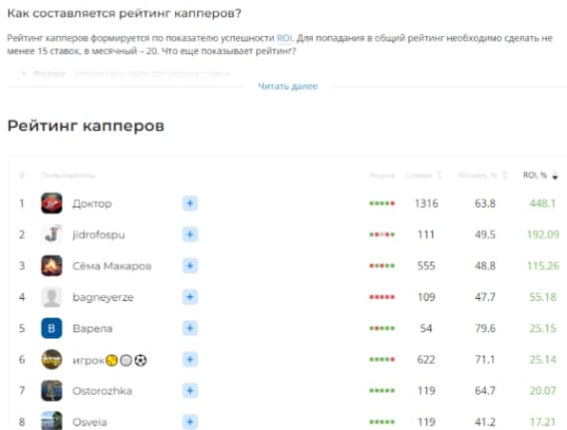Image resolution: width=567 pixels, height=430 pixels.
Task: Click Варела's blue B avatar
Action: coord(51,328)
